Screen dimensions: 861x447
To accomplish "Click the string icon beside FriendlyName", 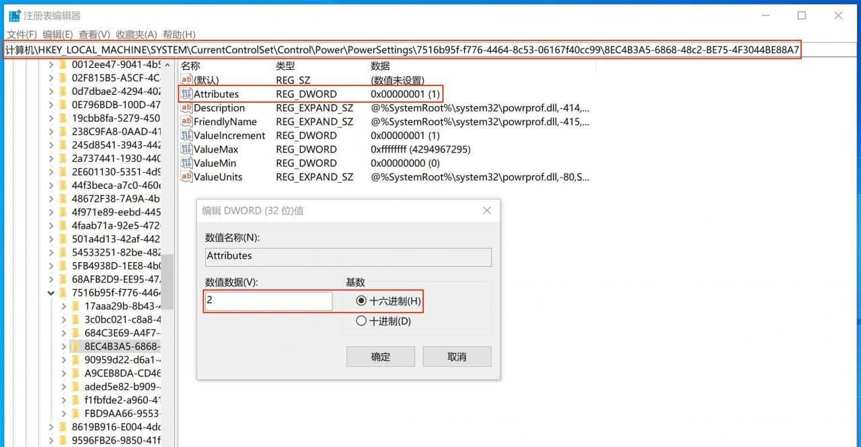I will [x=186, y=122].
